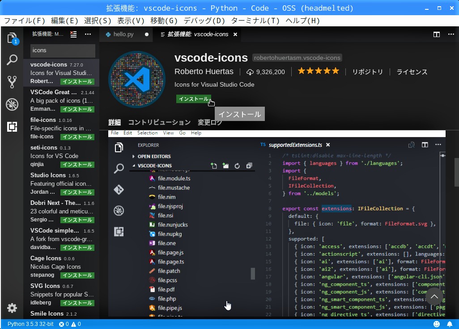Open the feedback smiley in status bar
This screenshot has width=459, height=329.
(437, 324)
